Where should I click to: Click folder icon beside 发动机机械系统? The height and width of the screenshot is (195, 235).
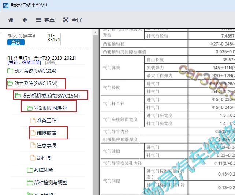coord(30,108)
